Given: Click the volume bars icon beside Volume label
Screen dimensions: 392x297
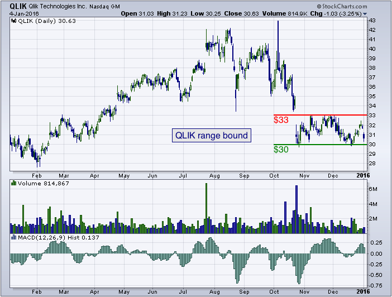Looking at the screenshot, I should [x=14, y=184].
